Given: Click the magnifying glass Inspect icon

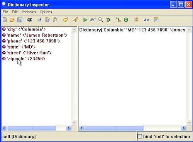Looking at the screenshot, I should coord(100,20).
